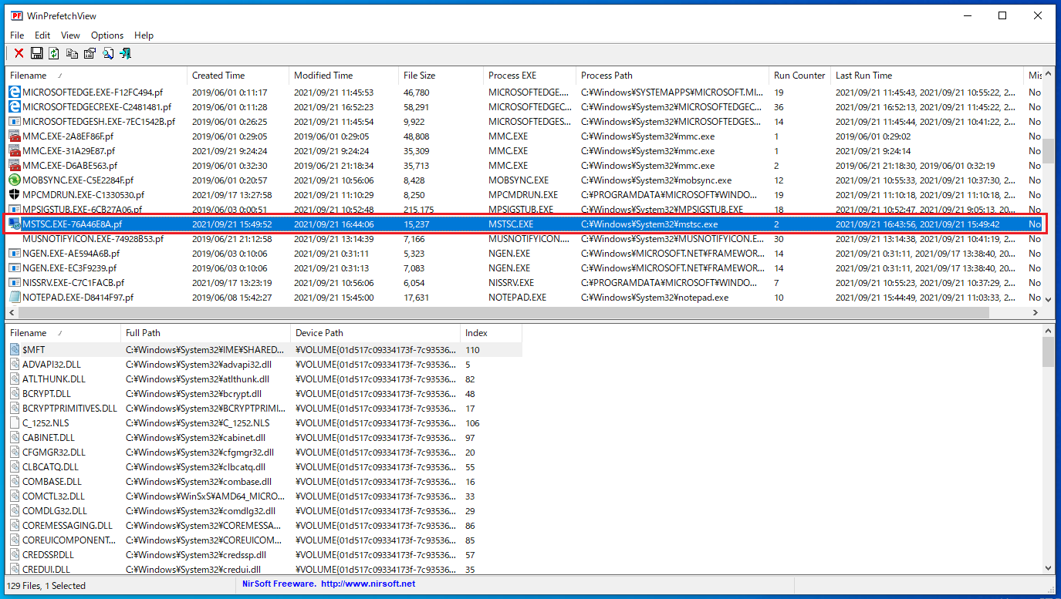Screen dimensions: 1061x599
Task: Select the MMC.EXE-D6ABE563.pf row
Action: [524, 166]
